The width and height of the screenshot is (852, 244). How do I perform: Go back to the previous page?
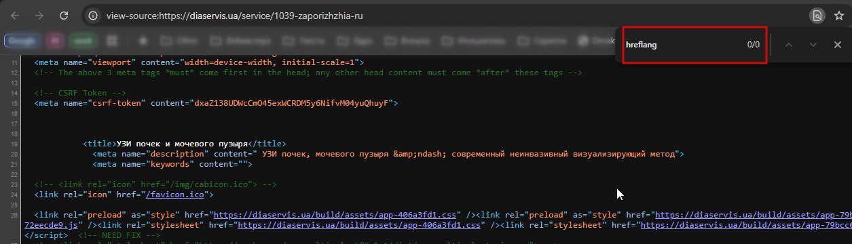click(x=16, y=15)
